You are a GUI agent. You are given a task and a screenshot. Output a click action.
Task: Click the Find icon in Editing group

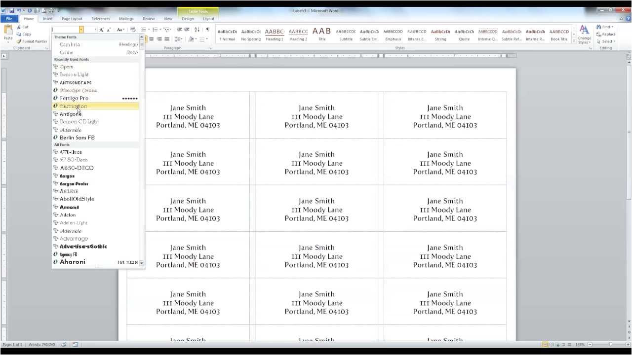pos(601,27)
